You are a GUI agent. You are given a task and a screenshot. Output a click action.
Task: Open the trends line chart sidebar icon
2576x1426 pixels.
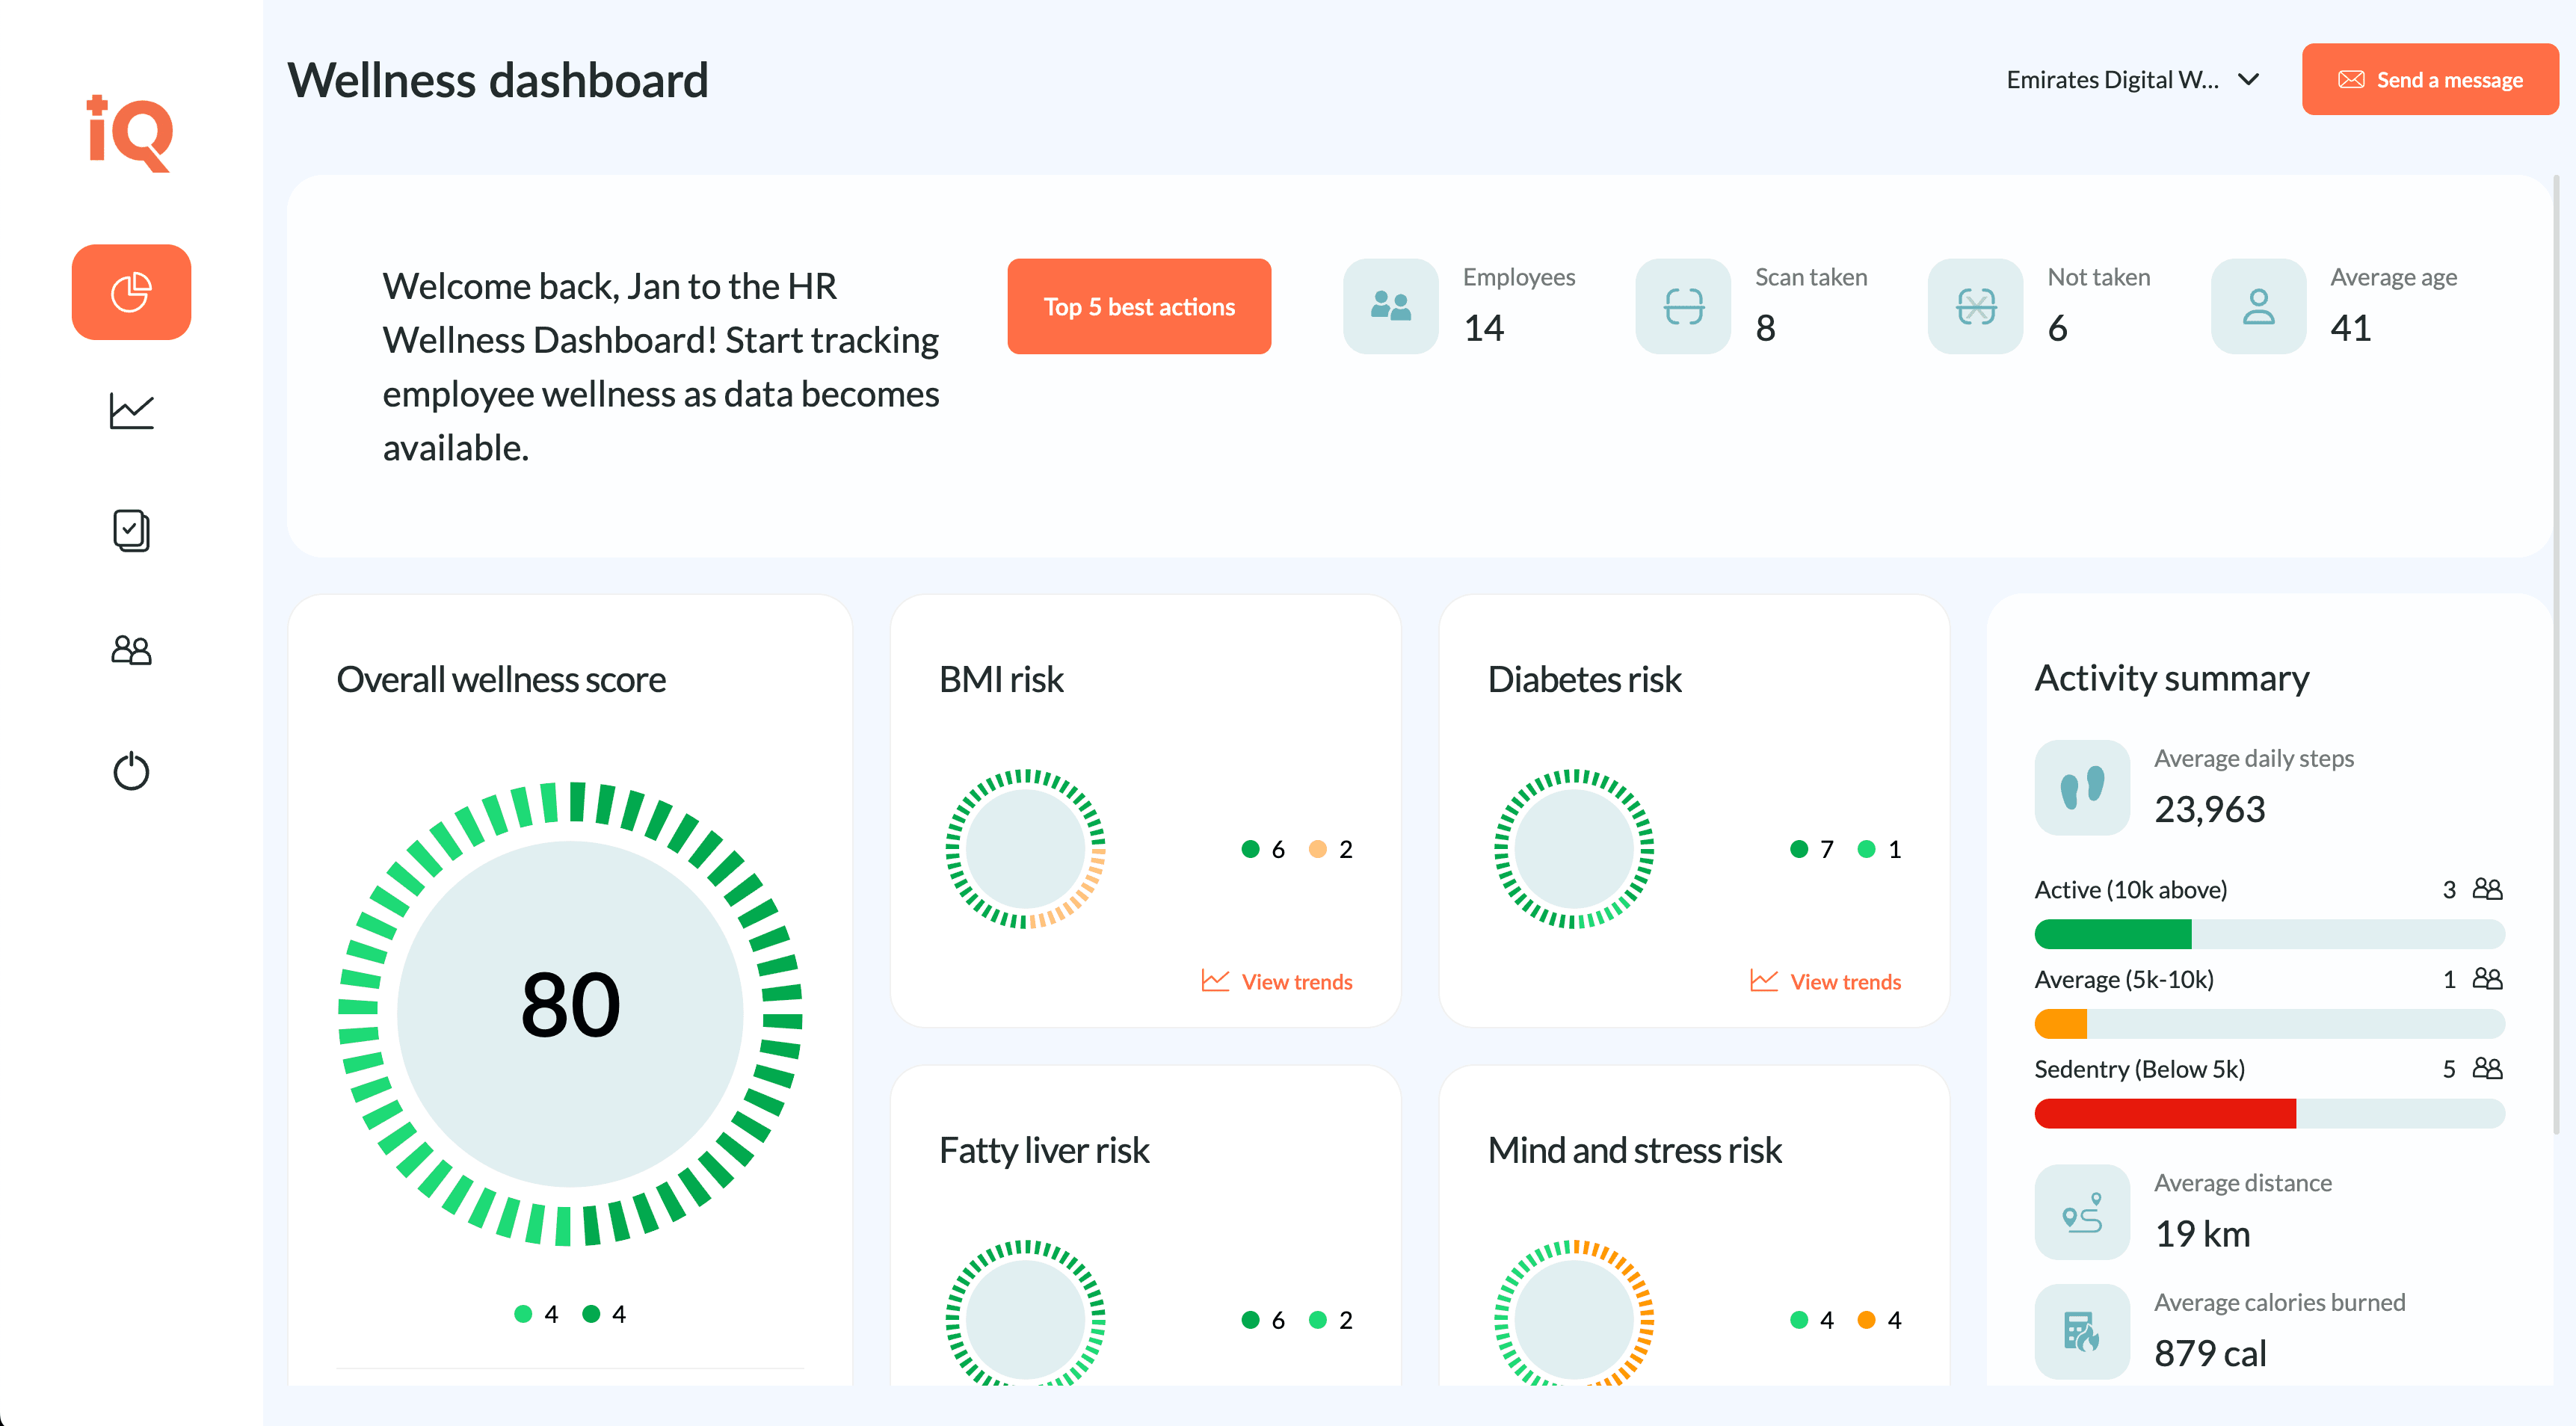click(x=131, y=411)
